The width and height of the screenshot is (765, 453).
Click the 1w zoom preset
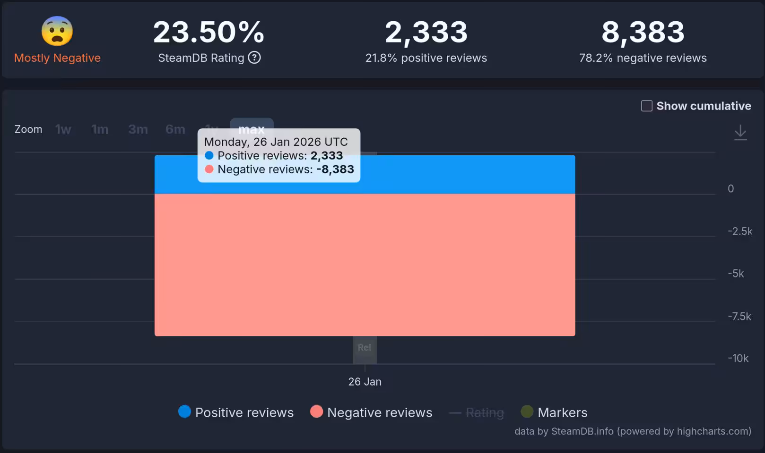63,129
